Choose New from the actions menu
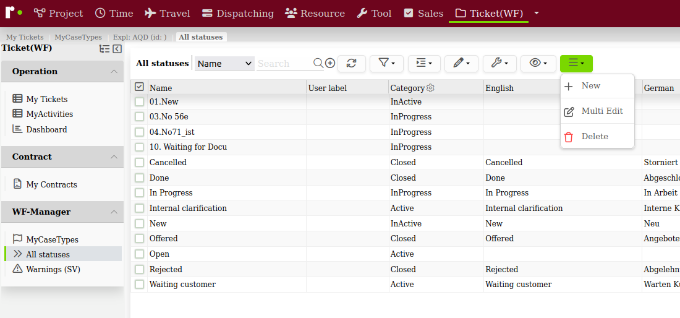Image resolution: width=680 pixels, height=318 pixels. pyautogui.click(x=597, y=86)
